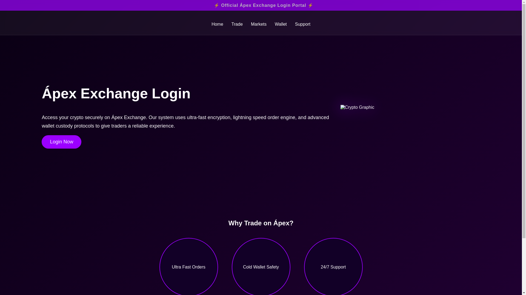Click the Why Trade on Ápex heading
Viewport: 526px width, 295px height.
[x=261, y=223]
